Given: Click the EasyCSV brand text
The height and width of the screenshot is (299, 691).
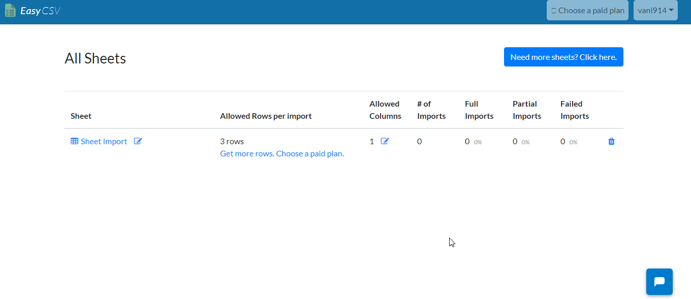Looking at the screenshot, I should pos(40,11).
